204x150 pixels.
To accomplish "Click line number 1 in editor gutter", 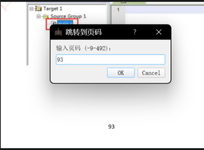I will click(118, 10).
